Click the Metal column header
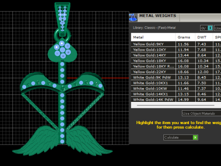Screen dimensions: 221x166 (153, 37)
